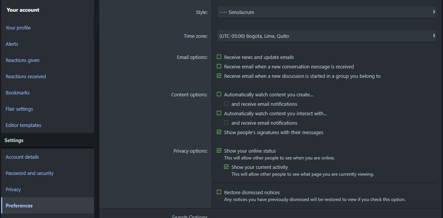This screenshot has width=443, height=218.
Task: Click the Time zone selector arrow icon
Action: (x=434, y=36)
